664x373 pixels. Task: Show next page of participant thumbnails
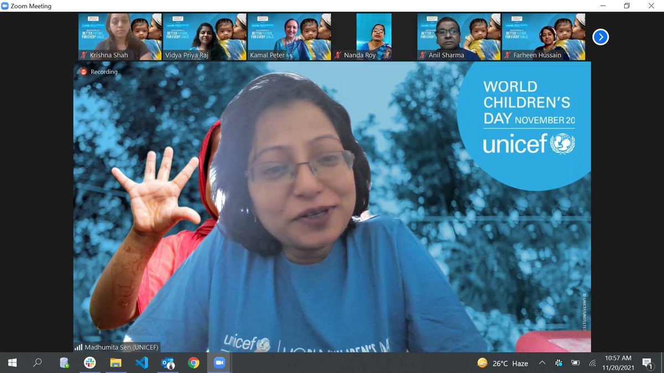pos(600,37)
